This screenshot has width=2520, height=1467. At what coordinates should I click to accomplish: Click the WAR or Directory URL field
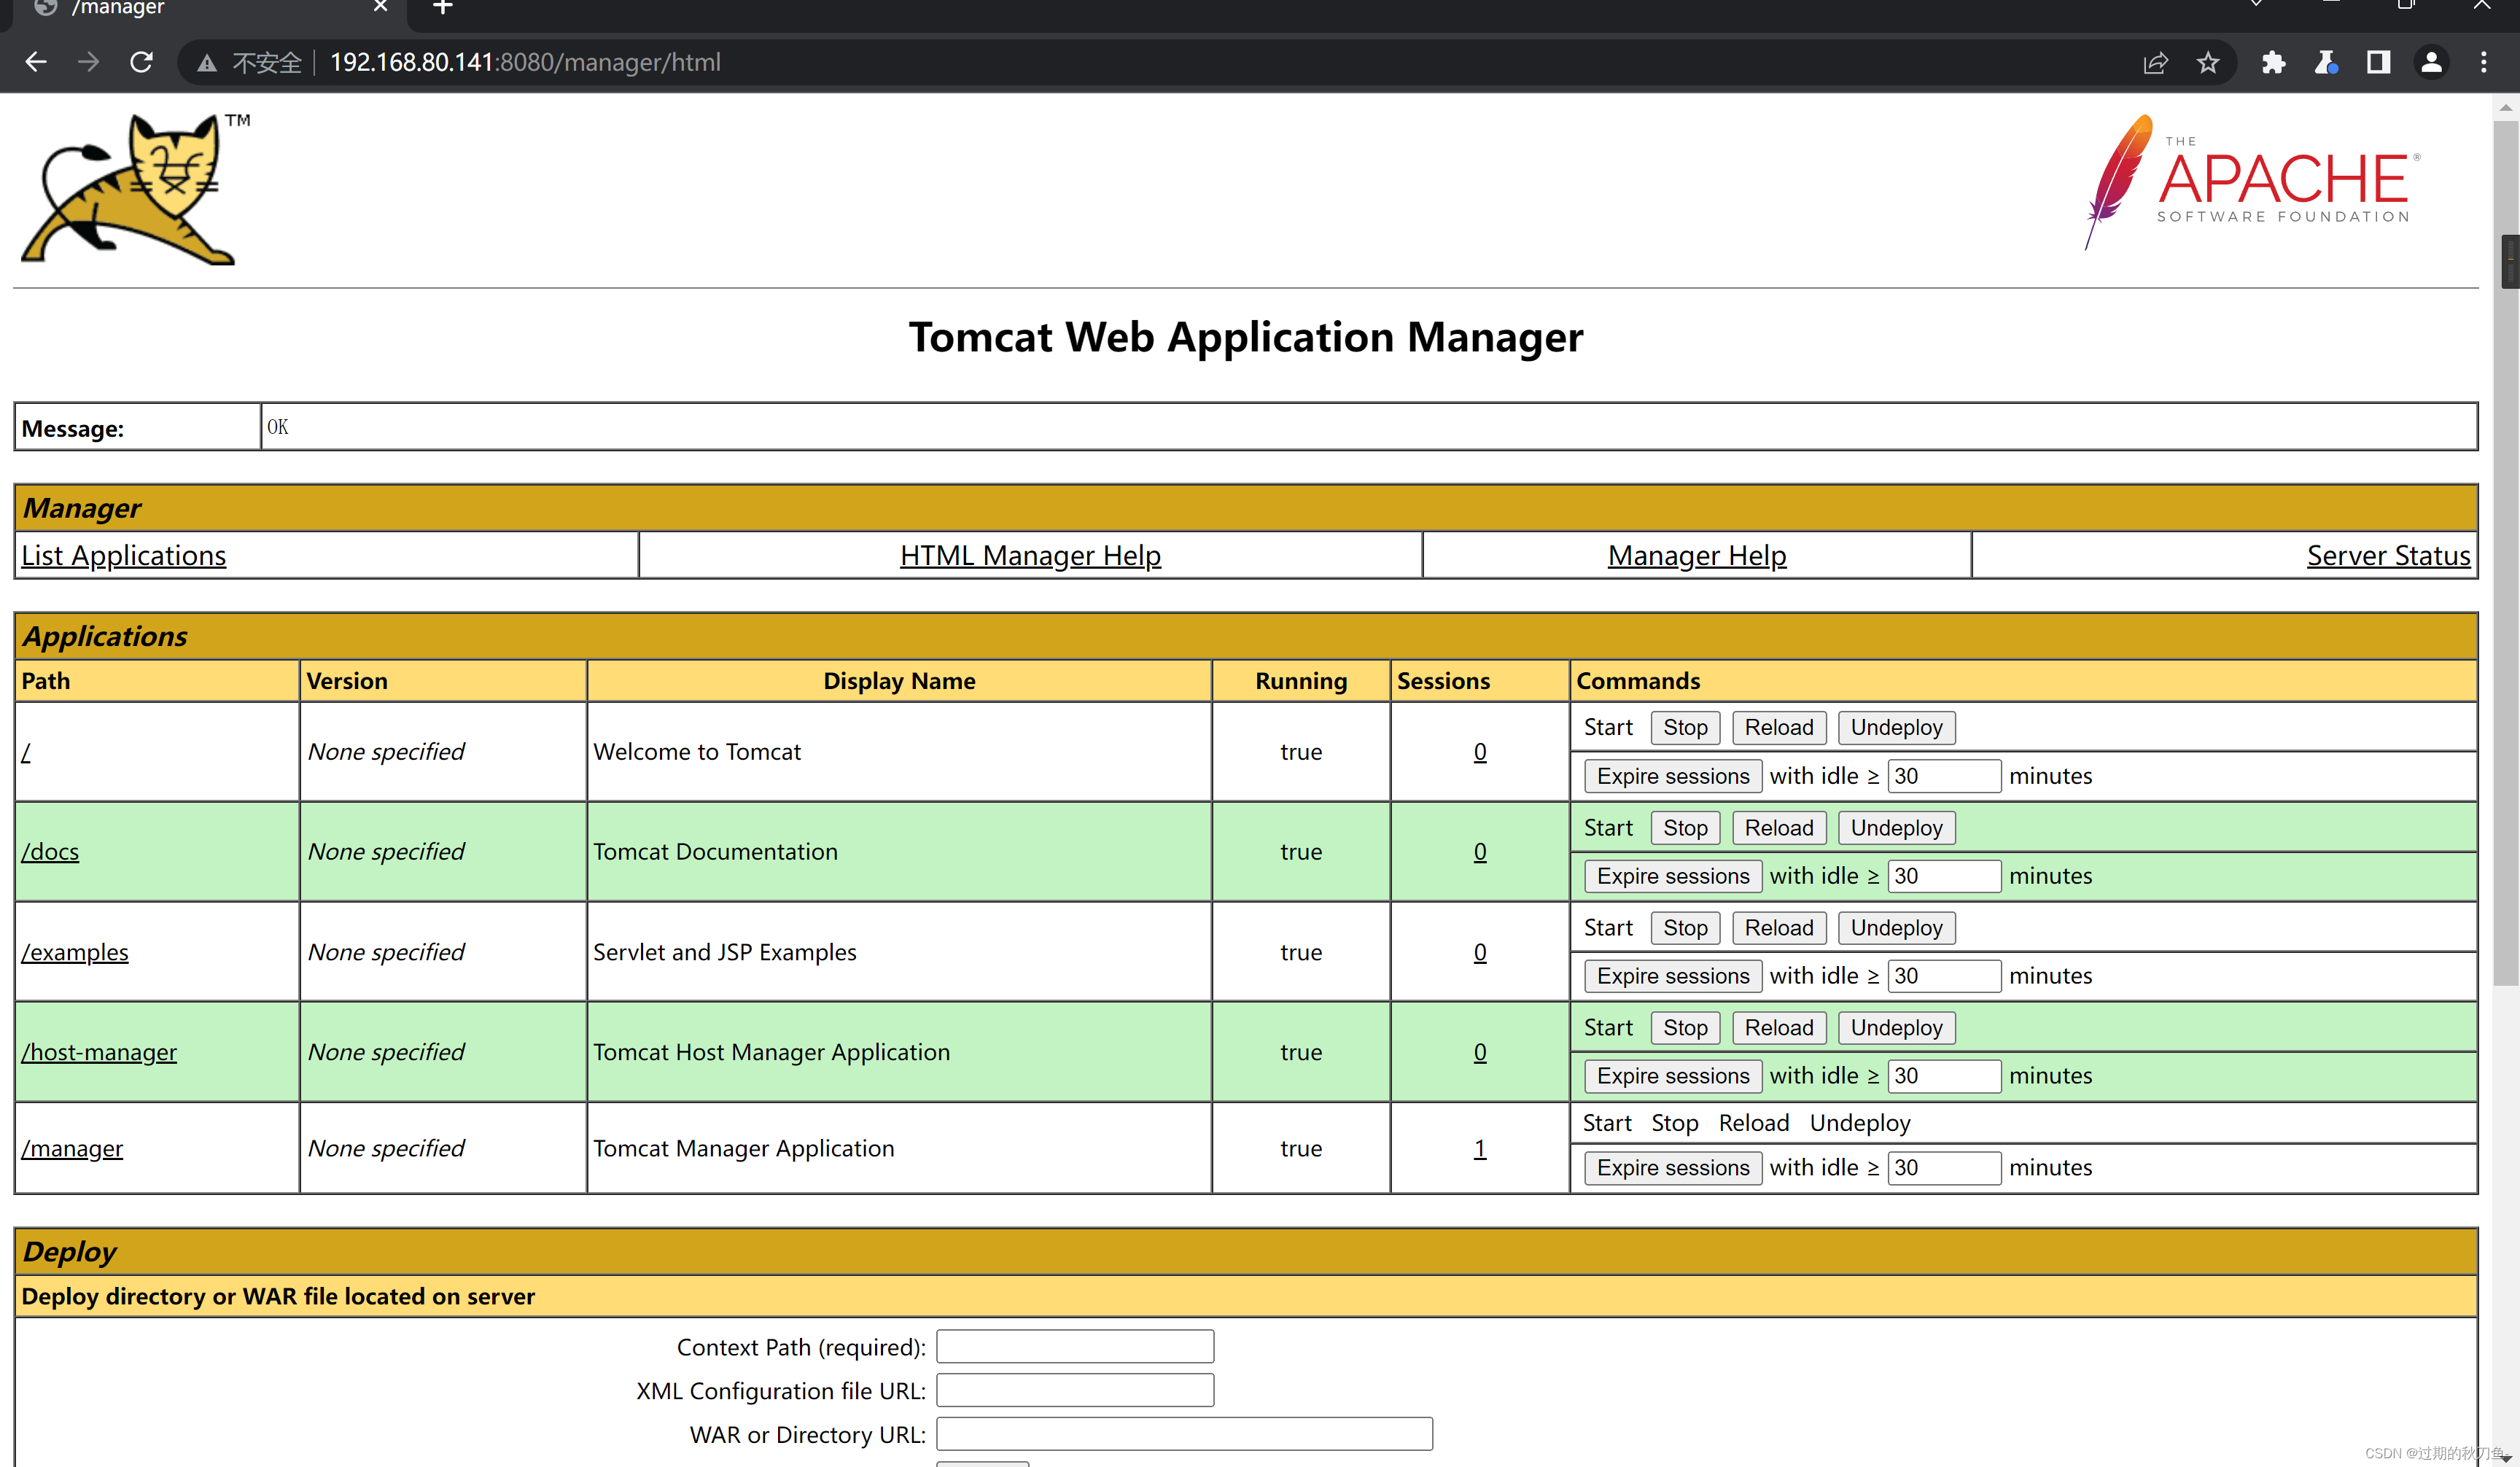(1184, 1434)
